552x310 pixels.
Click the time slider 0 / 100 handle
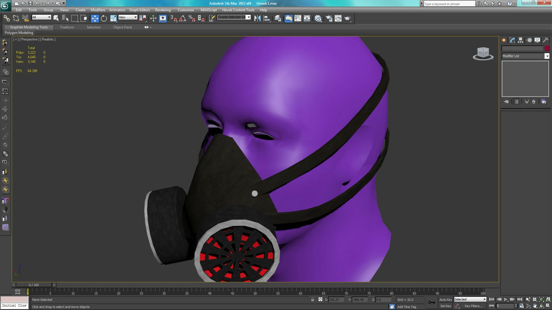tap(34, 285)
